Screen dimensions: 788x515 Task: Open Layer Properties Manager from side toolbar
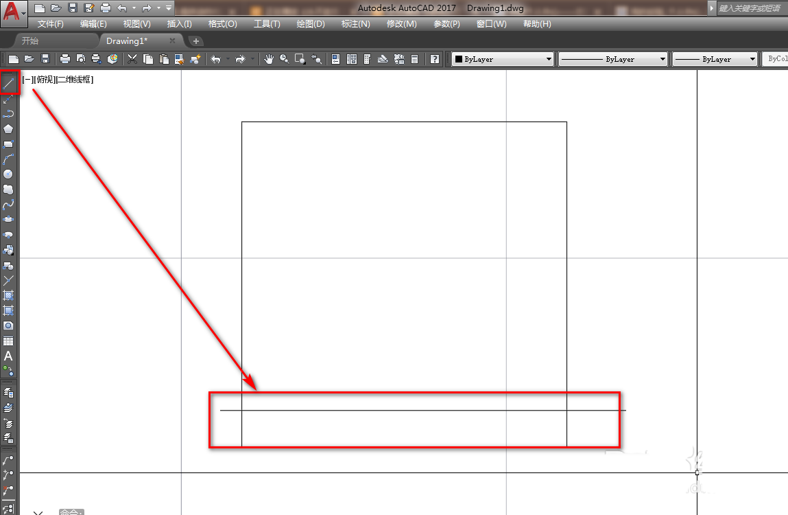pos(8,393)
